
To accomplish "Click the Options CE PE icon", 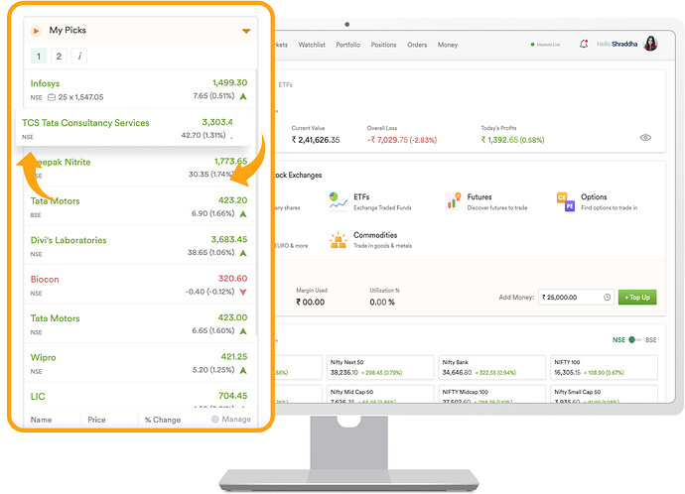I will [x=566, y=201].
